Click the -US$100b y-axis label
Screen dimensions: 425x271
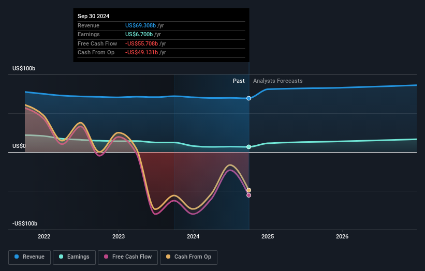coord(25,223)
